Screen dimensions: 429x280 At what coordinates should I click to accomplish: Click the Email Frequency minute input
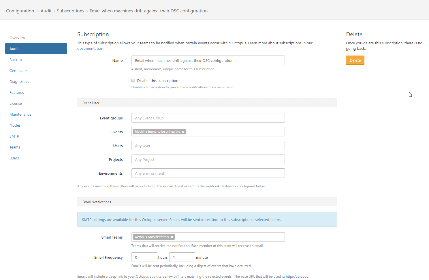182,257
